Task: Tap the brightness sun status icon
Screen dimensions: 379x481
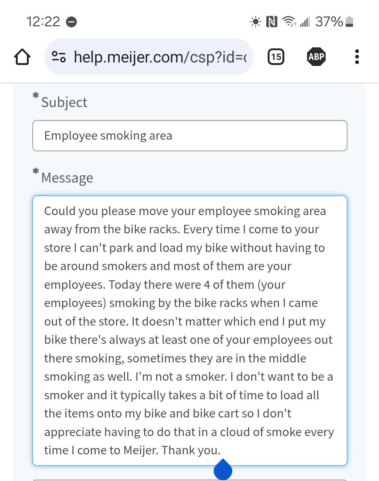Action: 255,22
